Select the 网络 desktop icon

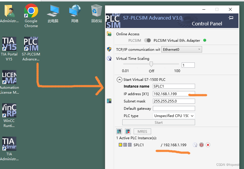[75, 14]
